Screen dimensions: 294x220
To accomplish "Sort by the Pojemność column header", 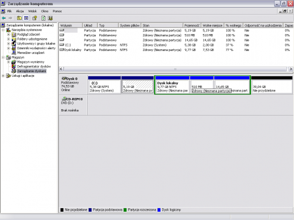I will click(192, 25).
